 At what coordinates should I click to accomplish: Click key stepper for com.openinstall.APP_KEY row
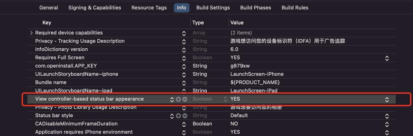pos(184,66)
